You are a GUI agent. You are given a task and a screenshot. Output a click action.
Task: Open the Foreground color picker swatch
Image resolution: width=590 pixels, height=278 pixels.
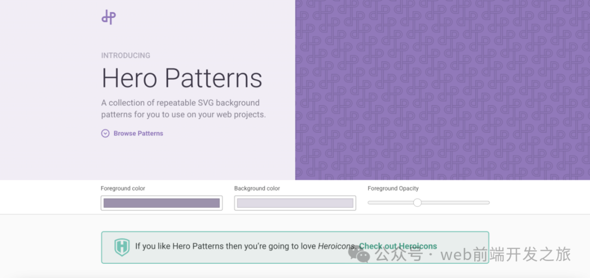[162, 203]
